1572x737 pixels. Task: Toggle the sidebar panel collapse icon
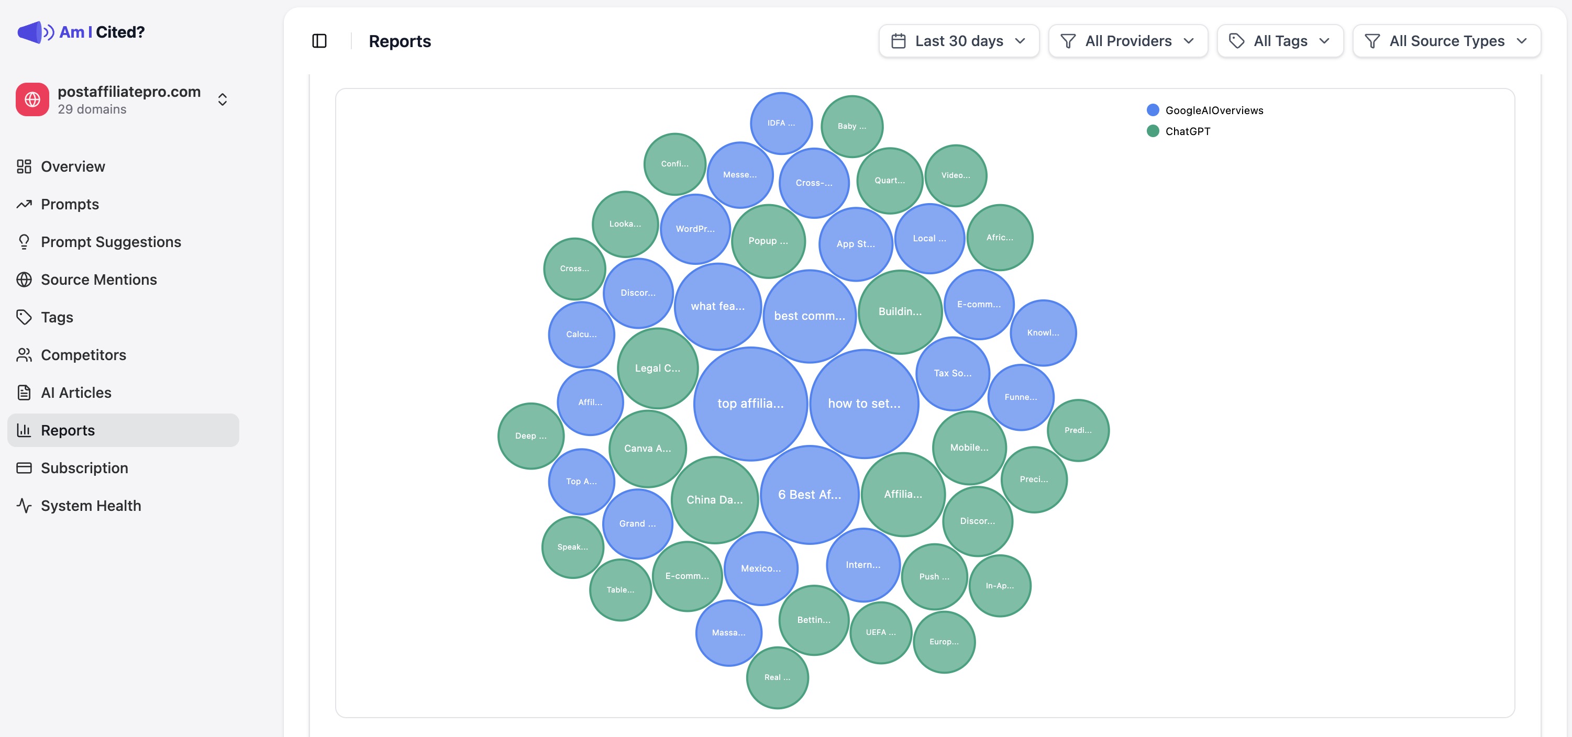[320, 41]
